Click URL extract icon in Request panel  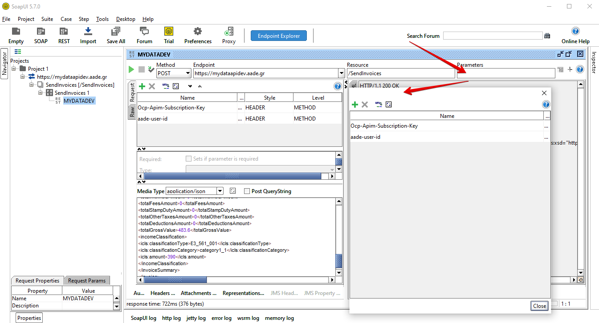tap(166, 86)
